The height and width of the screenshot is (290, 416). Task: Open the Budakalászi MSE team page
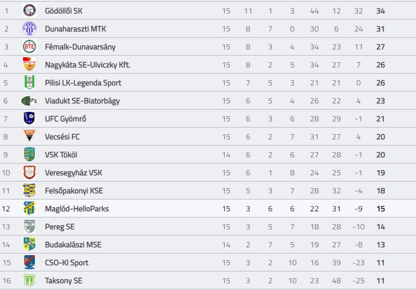(73, 244)
